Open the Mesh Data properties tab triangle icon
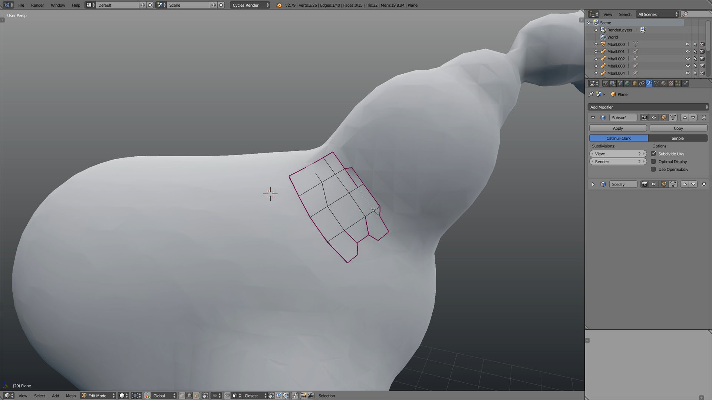The width and height of the screenshot is (712, 400). tap(656, 83)
